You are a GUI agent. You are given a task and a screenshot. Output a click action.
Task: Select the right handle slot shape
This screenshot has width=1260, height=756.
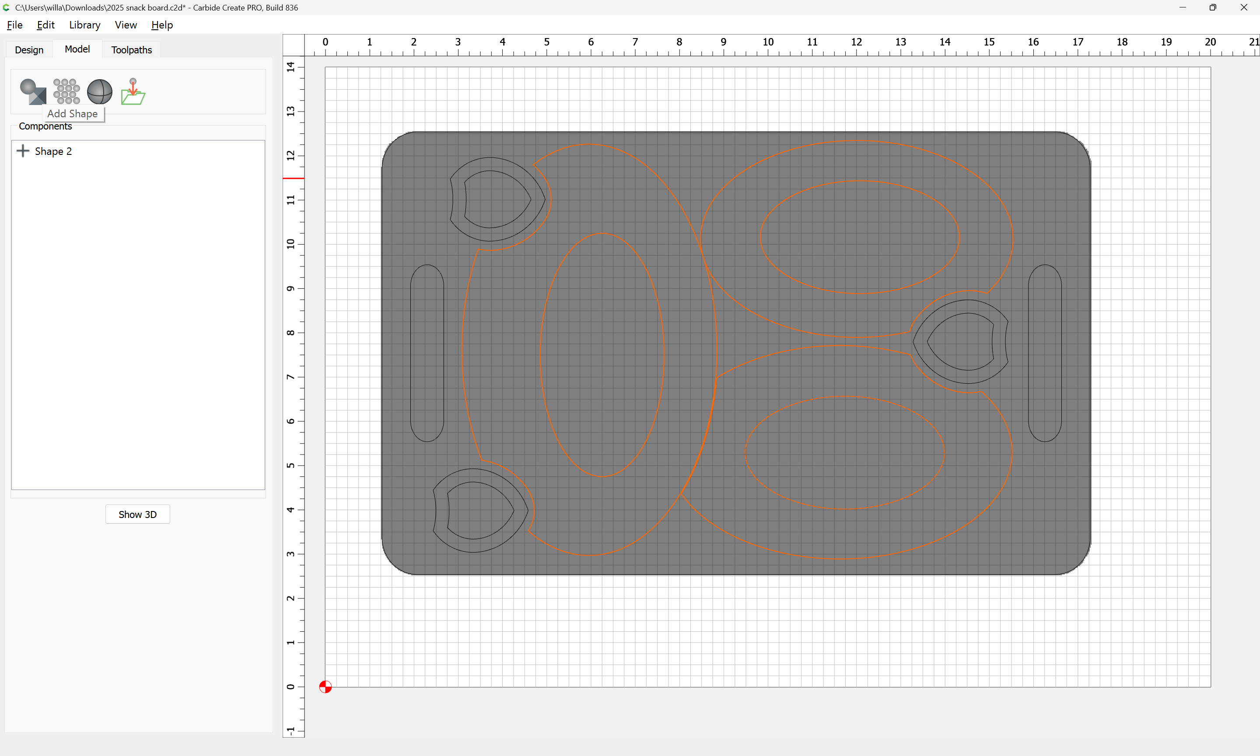pos(1045,353)
